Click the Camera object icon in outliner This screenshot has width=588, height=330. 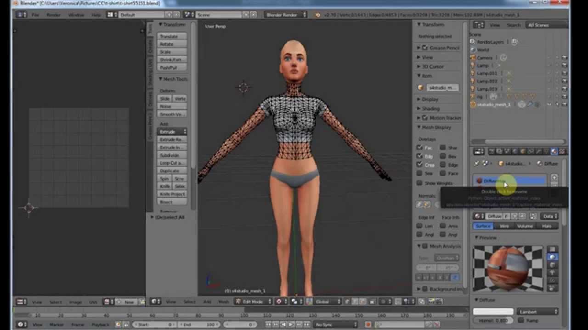473,58
